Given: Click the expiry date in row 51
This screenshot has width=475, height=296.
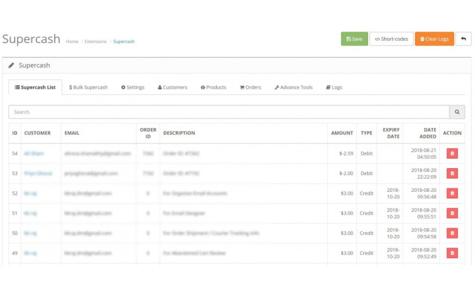Looking at the screenshot, I should (x=393, y=213).
